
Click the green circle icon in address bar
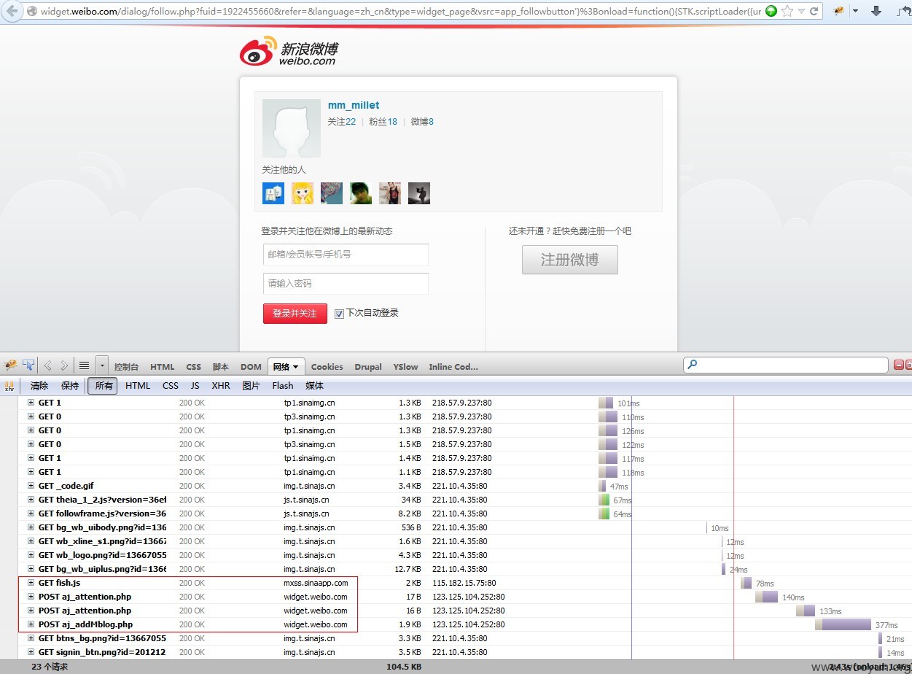pyautogui.click(x=771, y=11)
